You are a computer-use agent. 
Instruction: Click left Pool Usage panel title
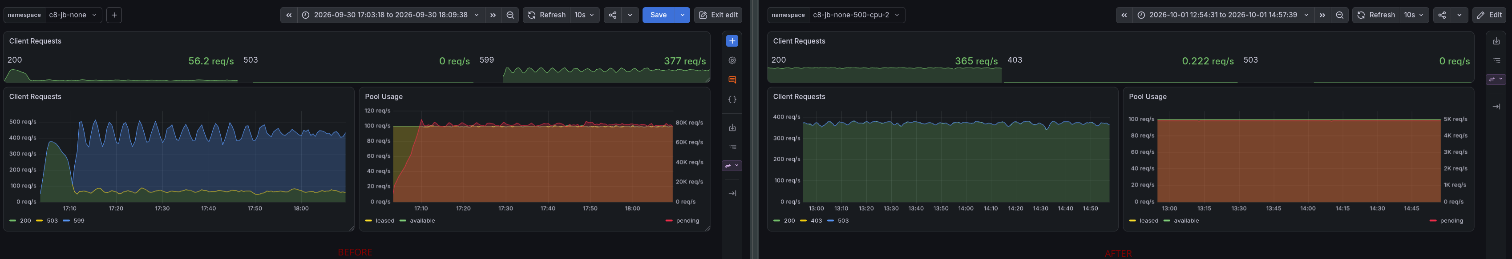(384, 97)
